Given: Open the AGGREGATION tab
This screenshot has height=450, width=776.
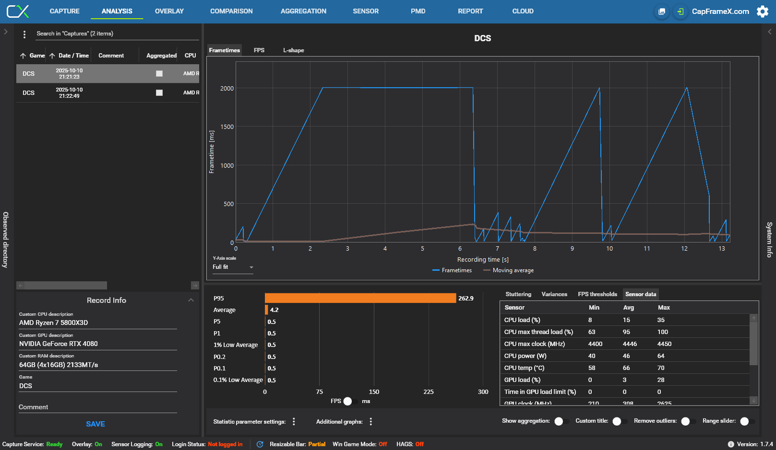Looking at the screenshot, I should click(303, 12).
